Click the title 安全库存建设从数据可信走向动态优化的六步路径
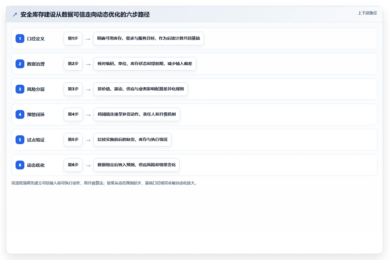Screen dimensions: 389x260 click(x=85, y=15)
